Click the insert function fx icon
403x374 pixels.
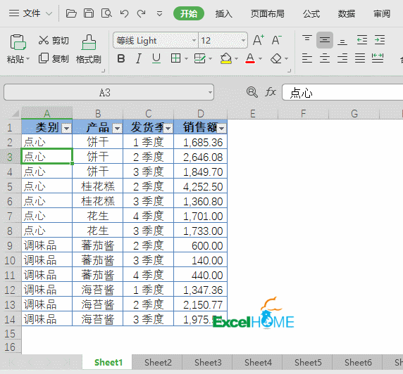point(271,92)
